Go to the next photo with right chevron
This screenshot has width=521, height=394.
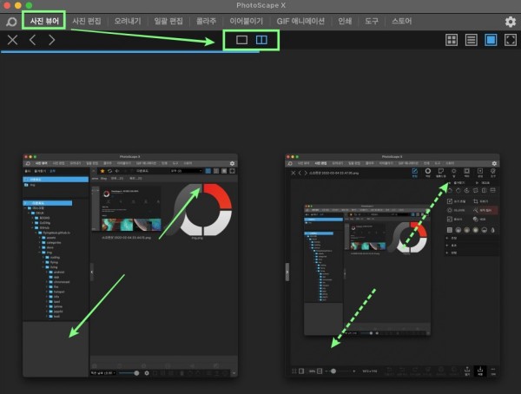coord(52,40)
